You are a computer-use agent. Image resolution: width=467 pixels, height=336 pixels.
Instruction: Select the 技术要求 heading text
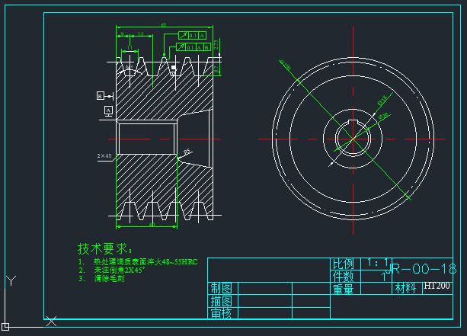pos(105,248)
